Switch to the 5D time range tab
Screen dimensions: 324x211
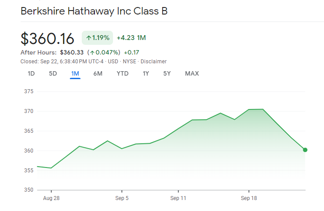tap(53, 73)
